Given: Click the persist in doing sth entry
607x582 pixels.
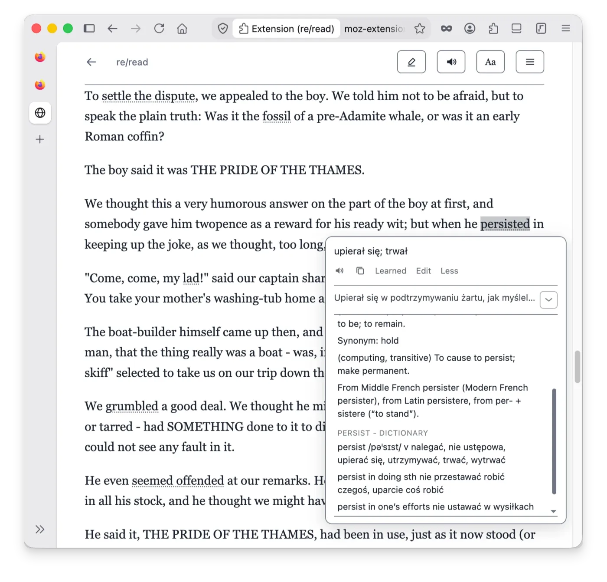Looking at the screenshot, I should tap(421, 483).
